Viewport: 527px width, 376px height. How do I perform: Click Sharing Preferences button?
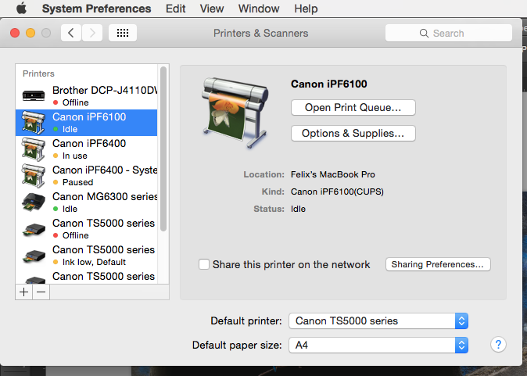(x=438, y=264)
